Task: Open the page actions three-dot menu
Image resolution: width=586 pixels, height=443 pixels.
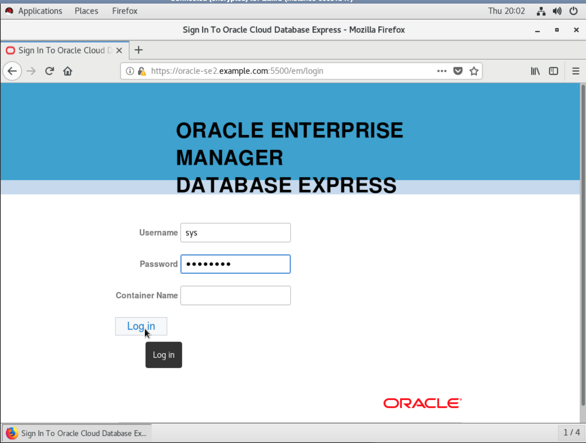Action: (442, 71)
